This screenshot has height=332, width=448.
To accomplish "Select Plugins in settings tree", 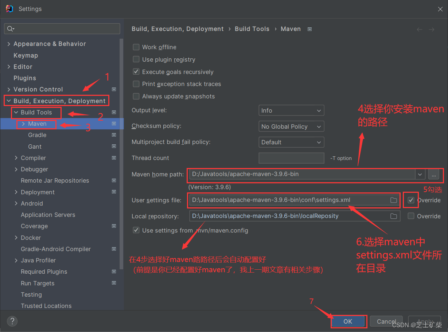I will coord(25,78).
